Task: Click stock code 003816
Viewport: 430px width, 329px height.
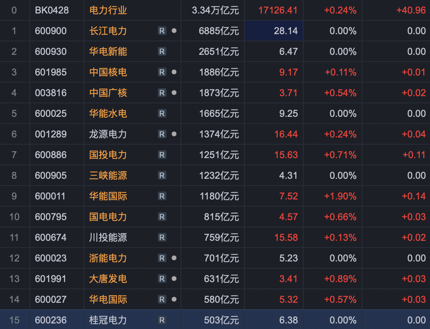Action: tap(51, 93)
